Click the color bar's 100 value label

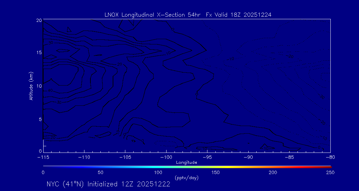coord(158,172)
